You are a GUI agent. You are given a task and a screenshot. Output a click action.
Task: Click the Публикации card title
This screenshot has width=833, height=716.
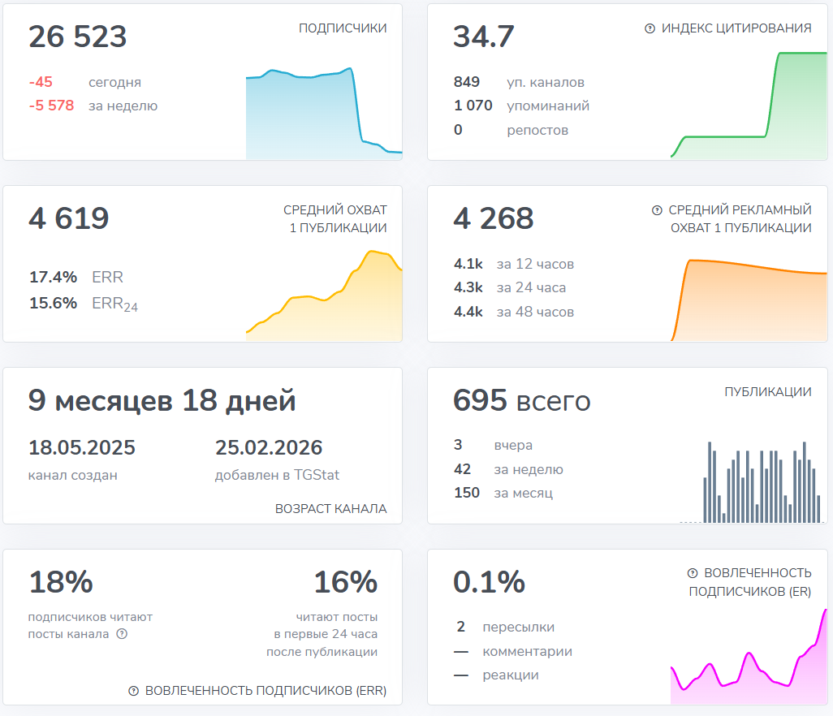[767, 392]
